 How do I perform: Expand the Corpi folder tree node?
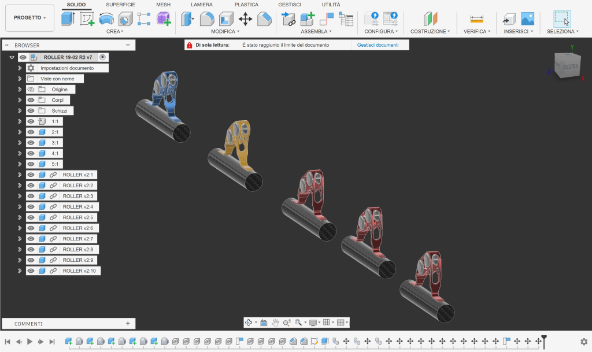(20, 100)
